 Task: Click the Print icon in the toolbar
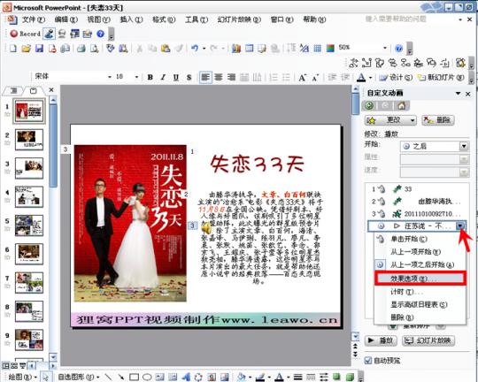pos(81,48)
